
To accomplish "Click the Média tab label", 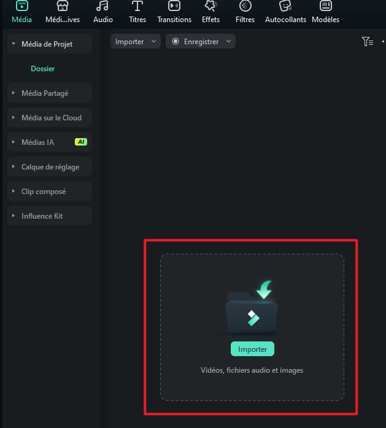I will 21,20.
